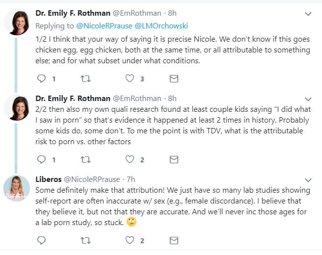Retweet the 2/2 quali research tweet
The height and width of the screenshot is (255, 322).
pyautogui.click(x=85, y=159)
